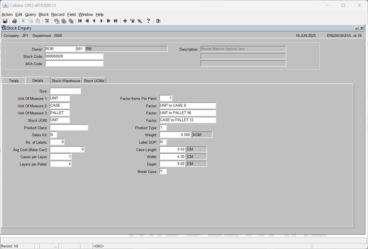Click the Layers per Pallet field
368x249 pixels.
(61, 164)
